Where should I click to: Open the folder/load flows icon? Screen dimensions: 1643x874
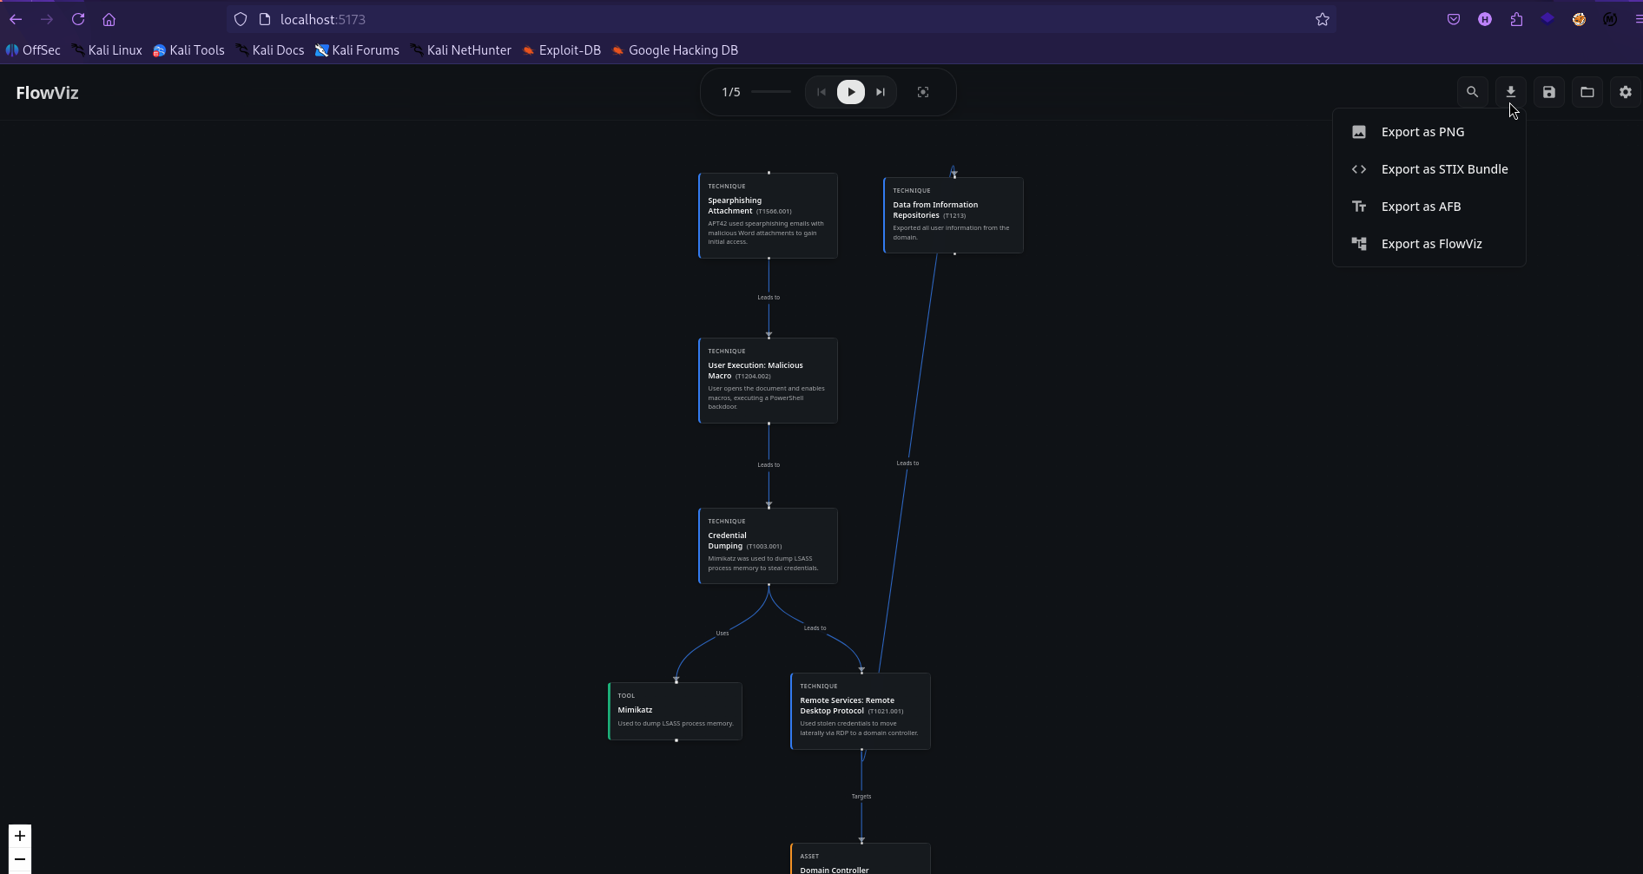click(1587, 92)
